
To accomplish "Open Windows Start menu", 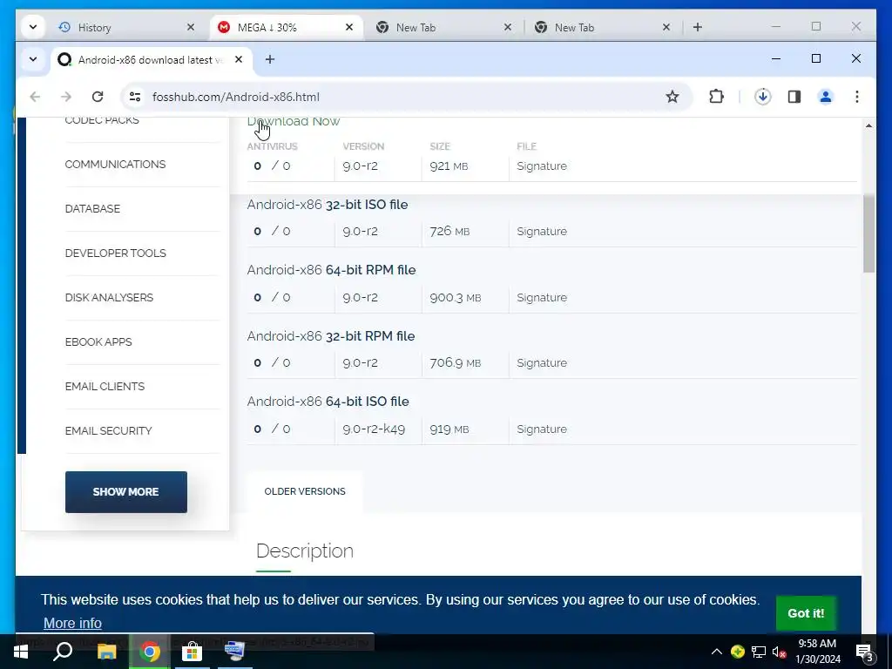I will tap(21, 652).
